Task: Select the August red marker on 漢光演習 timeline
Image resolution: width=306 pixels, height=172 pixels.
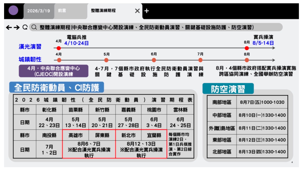Action: 247,48
